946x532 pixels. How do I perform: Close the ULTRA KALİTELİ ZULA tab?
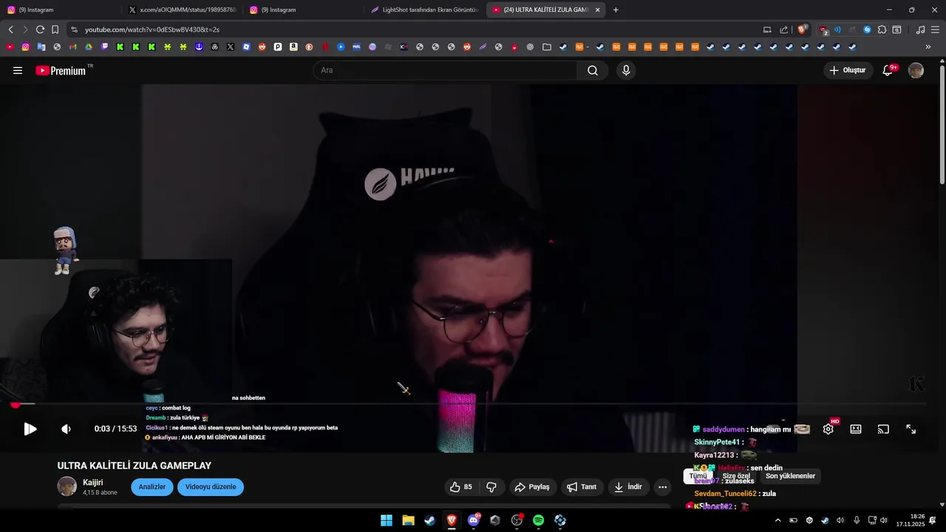pos(597,10)
